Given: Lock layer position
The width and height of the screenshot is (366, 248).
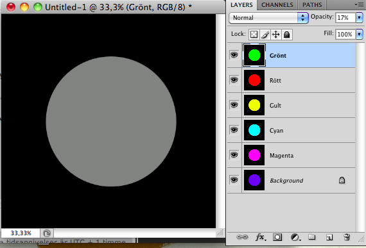Looking at the screenshot, I should click(276, 35).
